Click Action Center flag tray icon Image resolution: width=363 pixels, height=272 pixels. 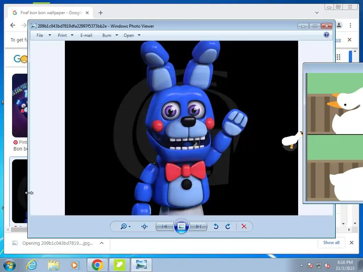310,265
